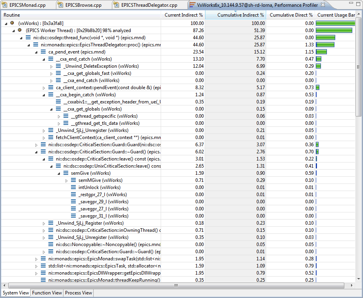363x298 pixels.
Task: Collapse the ca_pend_event node
Action: click(36, 52)
